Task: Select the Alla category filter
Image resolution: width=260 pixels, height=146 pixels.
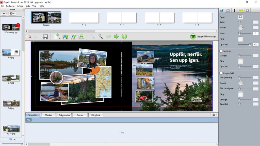Action: tap(28, 120)
